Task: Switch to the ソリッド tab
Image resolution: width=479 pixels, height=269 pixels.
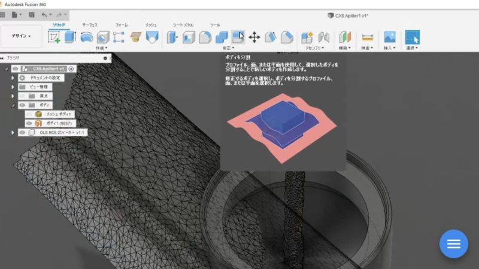Action: click(59, 25)
